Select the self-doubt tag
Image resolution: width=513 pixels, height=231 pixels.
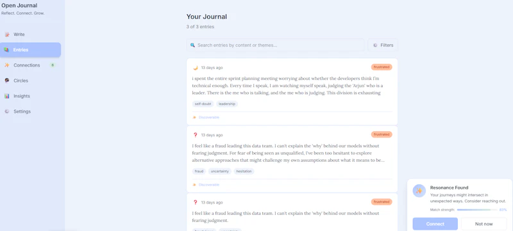(x=203, y=104)
